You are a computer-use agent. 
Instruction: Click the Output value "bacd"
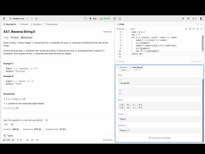pos(123,119)
